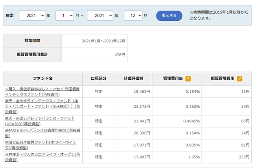Select the 478円 total cost value
This screenshot has width=253, height=168.
121,55
